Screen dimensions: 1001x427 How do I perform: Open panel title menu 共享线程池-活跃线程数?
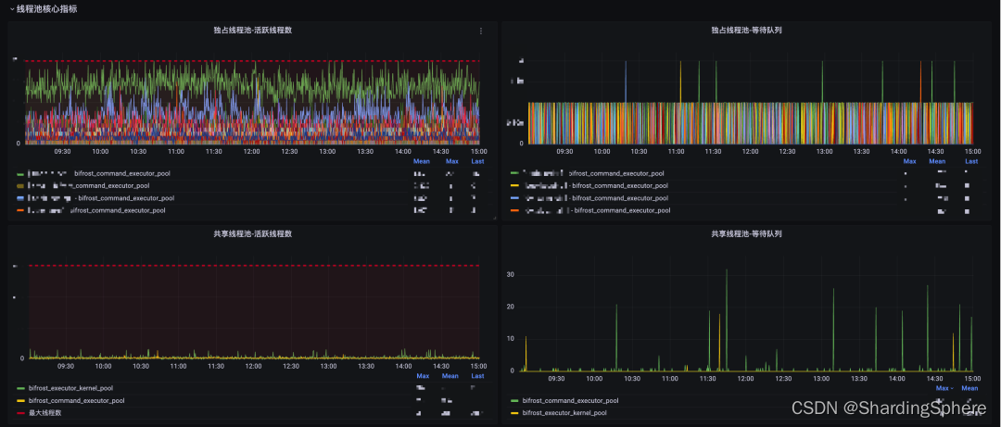[x=253, y=234]
